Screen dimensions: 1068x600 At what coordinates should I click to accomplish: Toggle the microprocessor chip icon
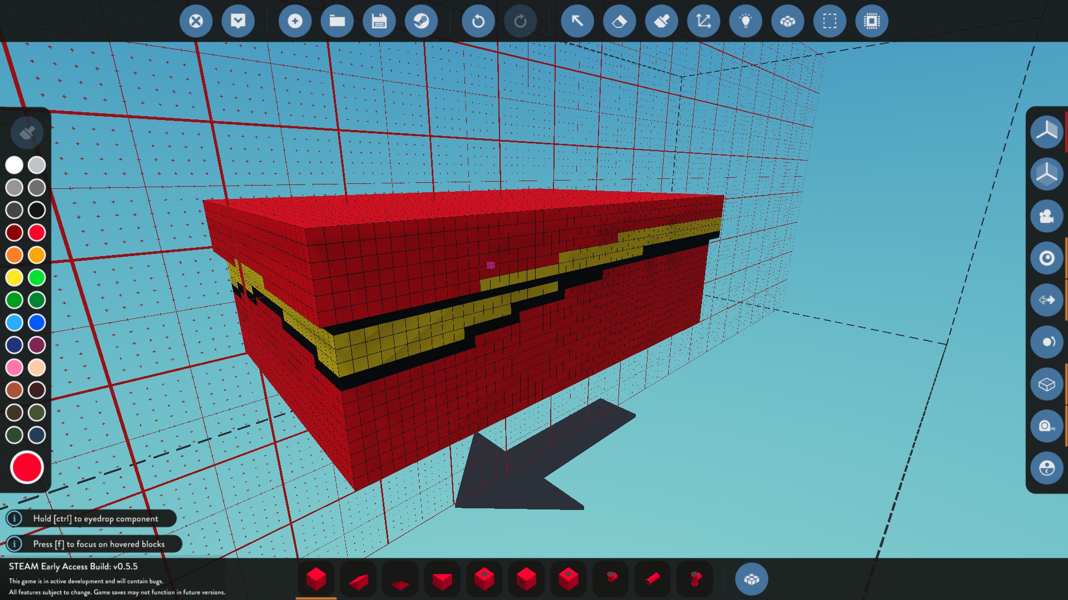(x=872, y=21)
